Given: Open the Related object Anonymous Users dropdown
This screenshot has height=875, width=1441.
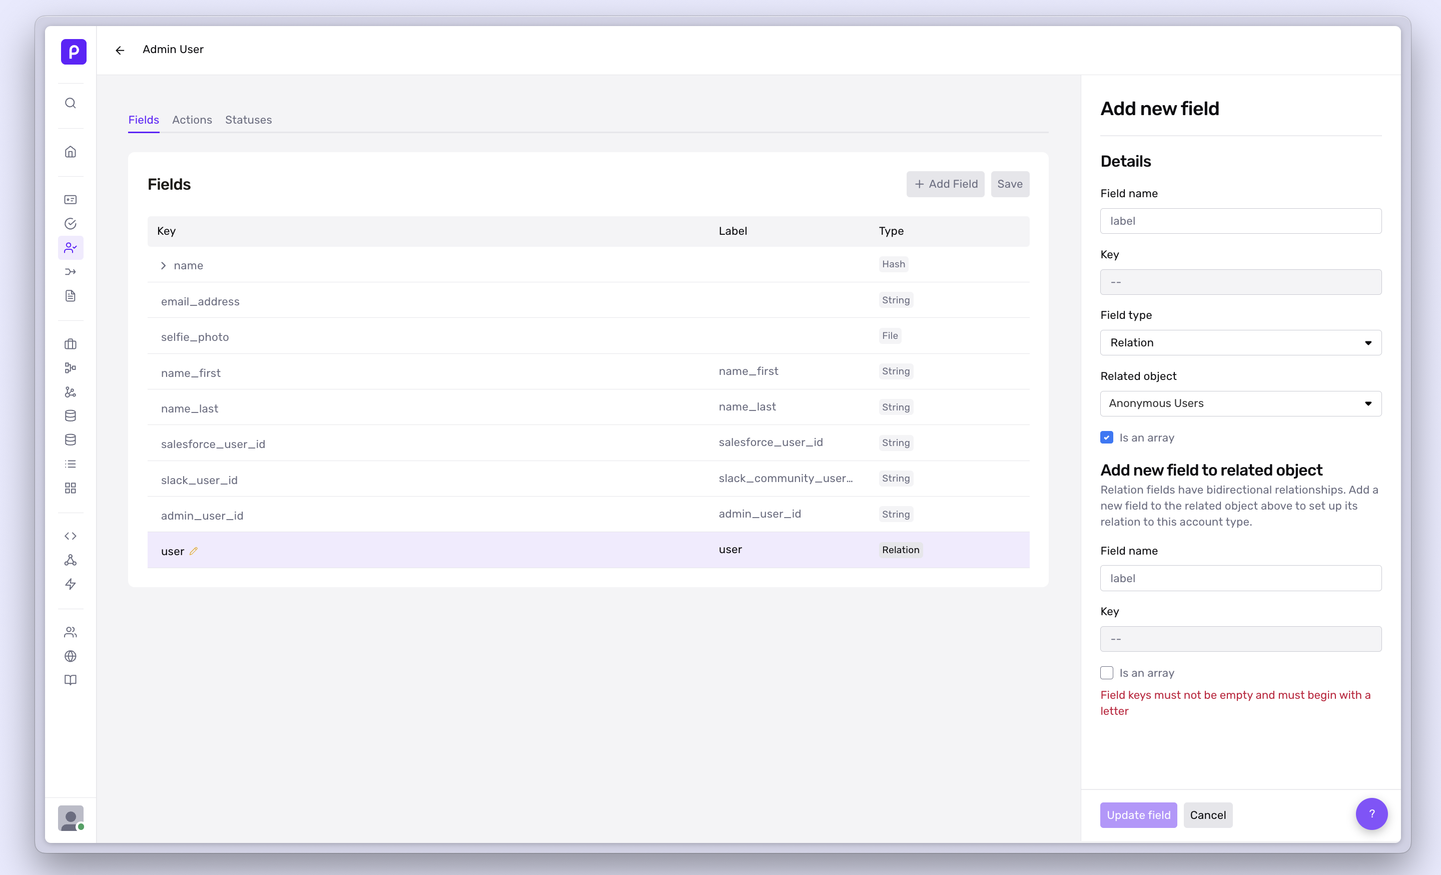Looking at the screenshot, I should click(x=1240, y=403).
